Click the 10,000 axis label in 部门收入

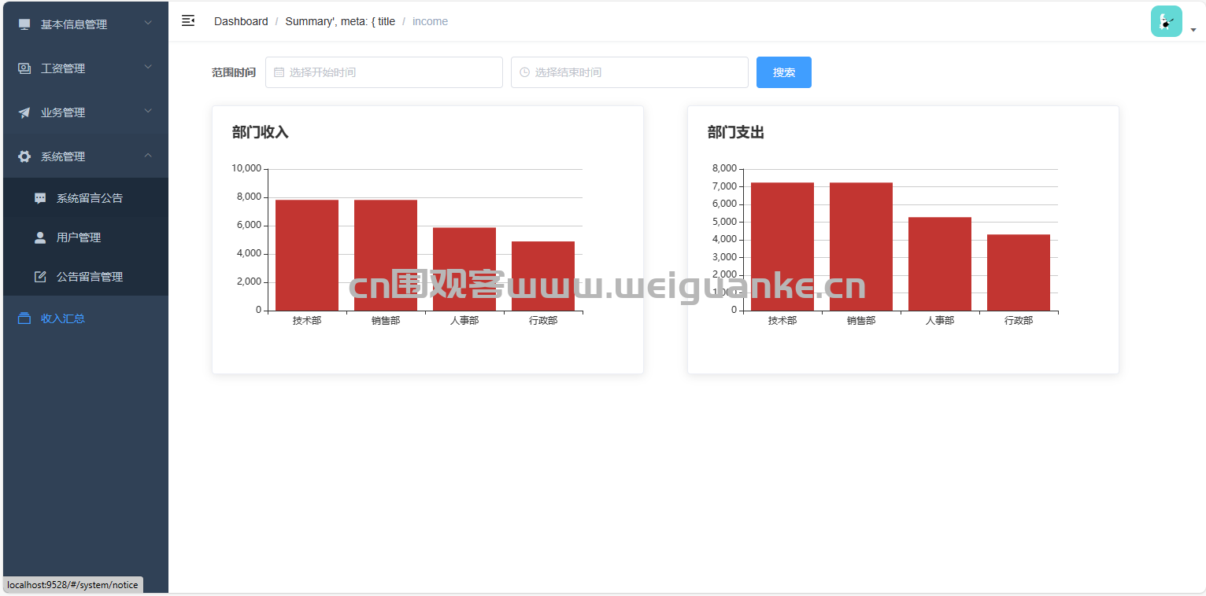tap(246, 168)
